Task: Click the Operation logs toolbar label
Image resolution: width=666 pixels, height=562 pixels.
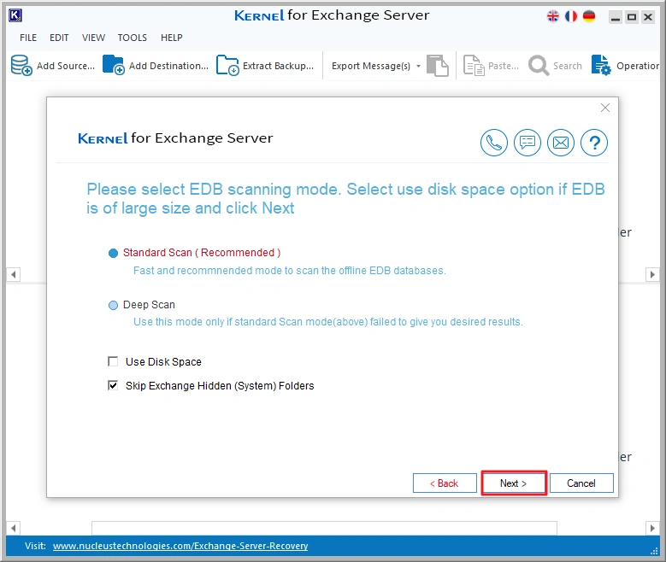Action: [x=638, y=66]
